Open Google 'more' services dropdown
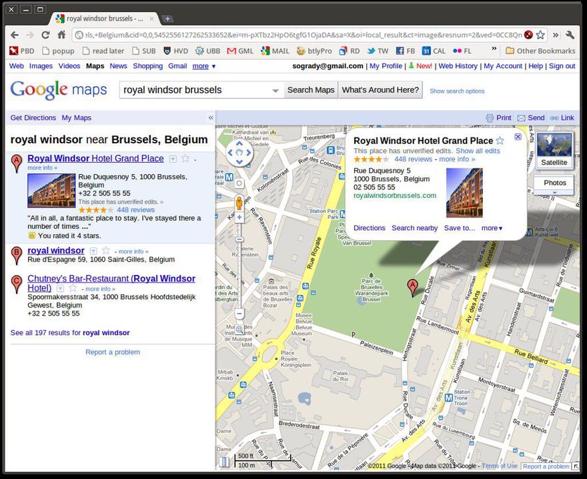The height and width of the screenshot is (479, 587). (x=204, y=66)
